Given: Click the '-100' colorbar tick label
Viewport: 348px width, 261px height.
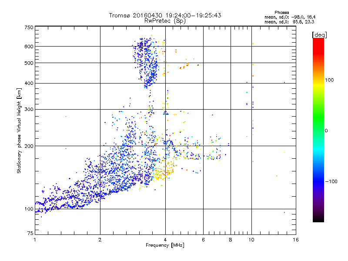Looking at the screenshot, I should coord(331,181).
